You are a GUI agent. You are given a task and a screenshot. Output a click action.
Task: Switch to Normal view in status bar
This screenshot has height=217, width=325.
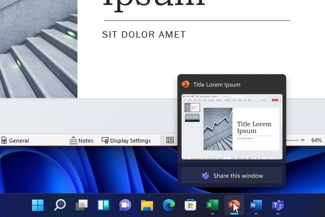(170, 140)
